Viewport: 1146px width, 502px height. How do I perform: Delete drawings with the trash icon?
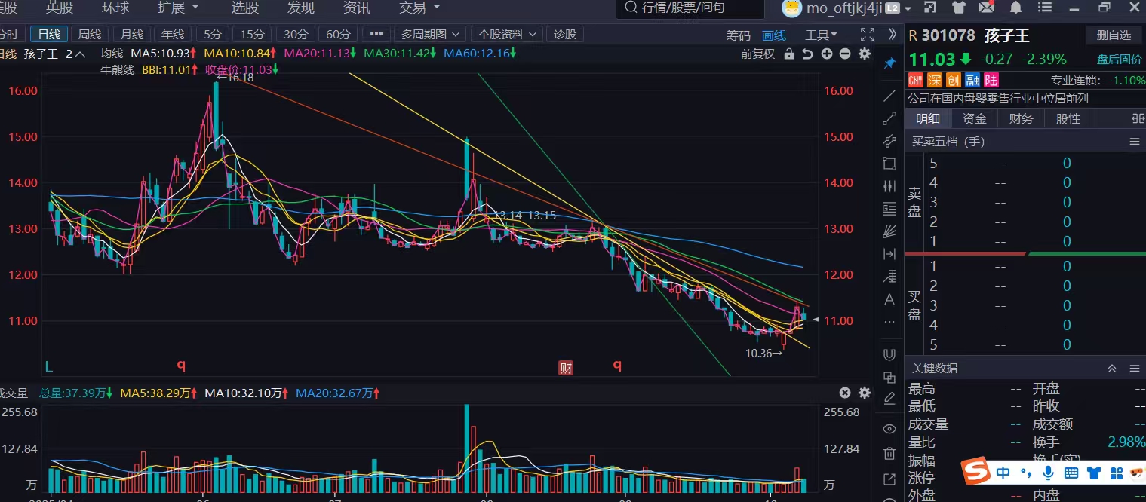coord(889,454)
